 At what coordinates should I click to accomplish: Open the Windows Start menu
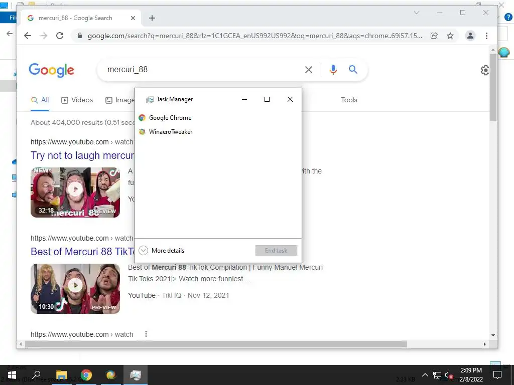point(12,375)
